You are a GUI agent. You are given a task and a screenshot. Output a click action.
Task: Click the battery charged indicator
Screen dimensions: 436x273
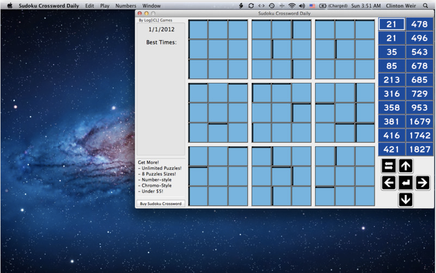click(x=333, y=5)
